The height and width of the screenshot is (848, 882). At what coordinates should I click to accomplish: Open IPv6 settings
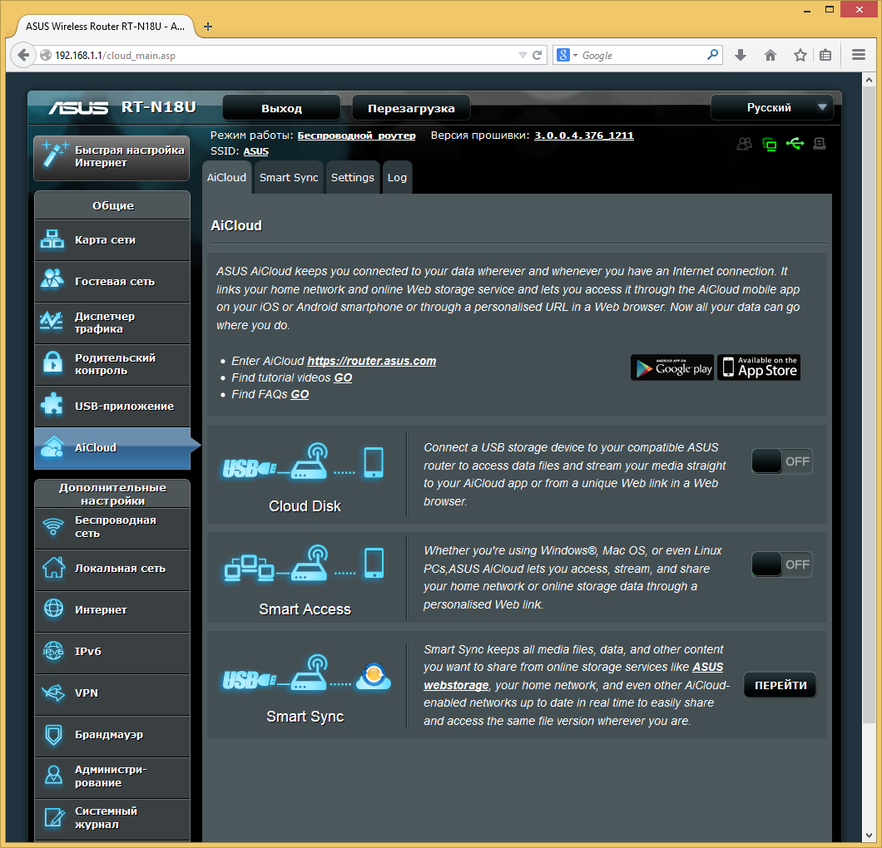(x=112, y=652)
